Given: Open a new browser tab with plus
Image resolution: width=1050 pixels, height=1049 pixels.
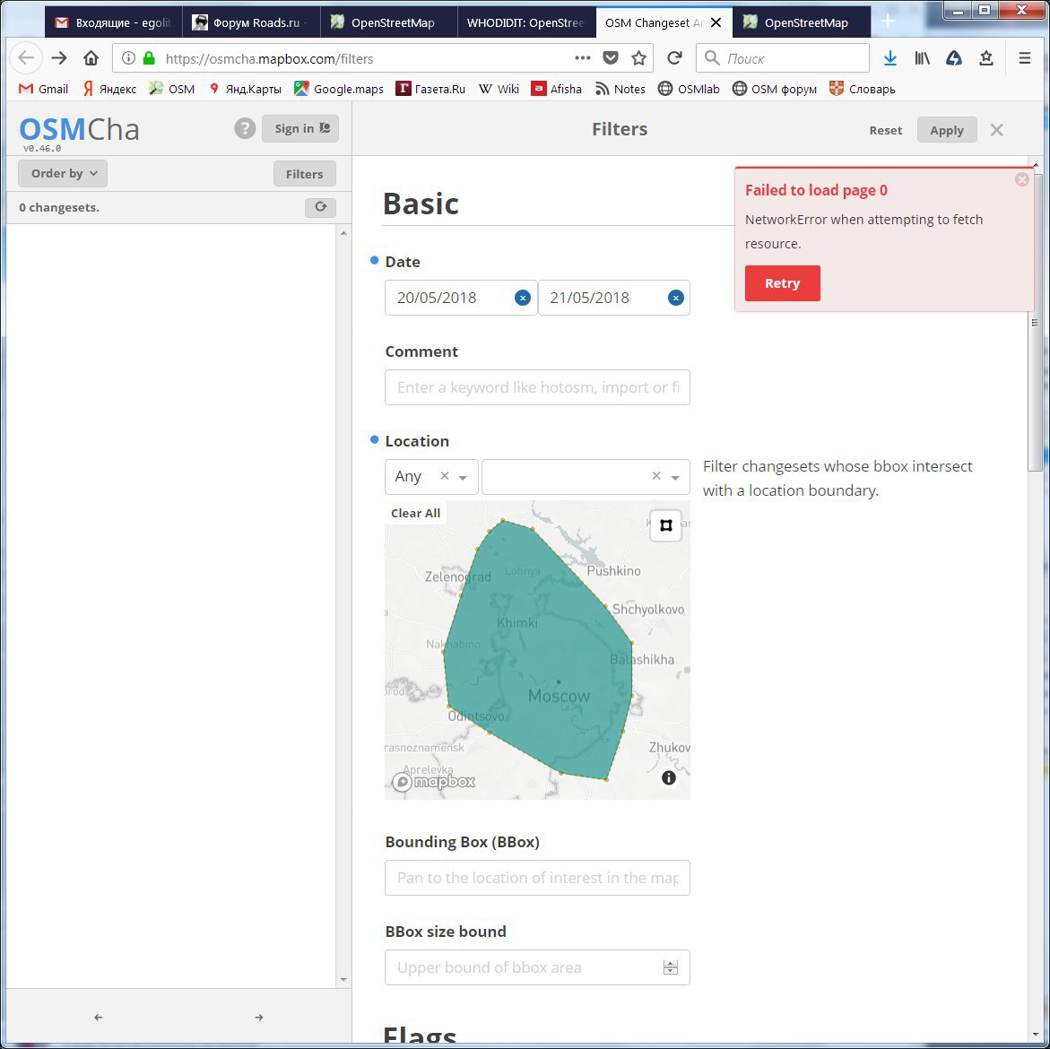Looking at the screenshot, I should tap(888, 22).
